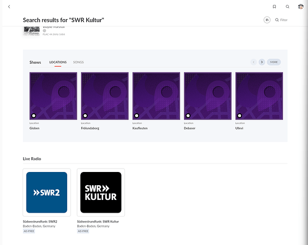Image resolution: width=308 pixels, height=245 pixels.
Task: Click the Filter search field
Action: tap(284, 20)
